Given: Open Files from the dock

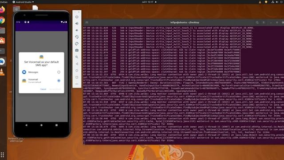Looking at the screenshot, I should pyautogui.click(x=2, y=30).
